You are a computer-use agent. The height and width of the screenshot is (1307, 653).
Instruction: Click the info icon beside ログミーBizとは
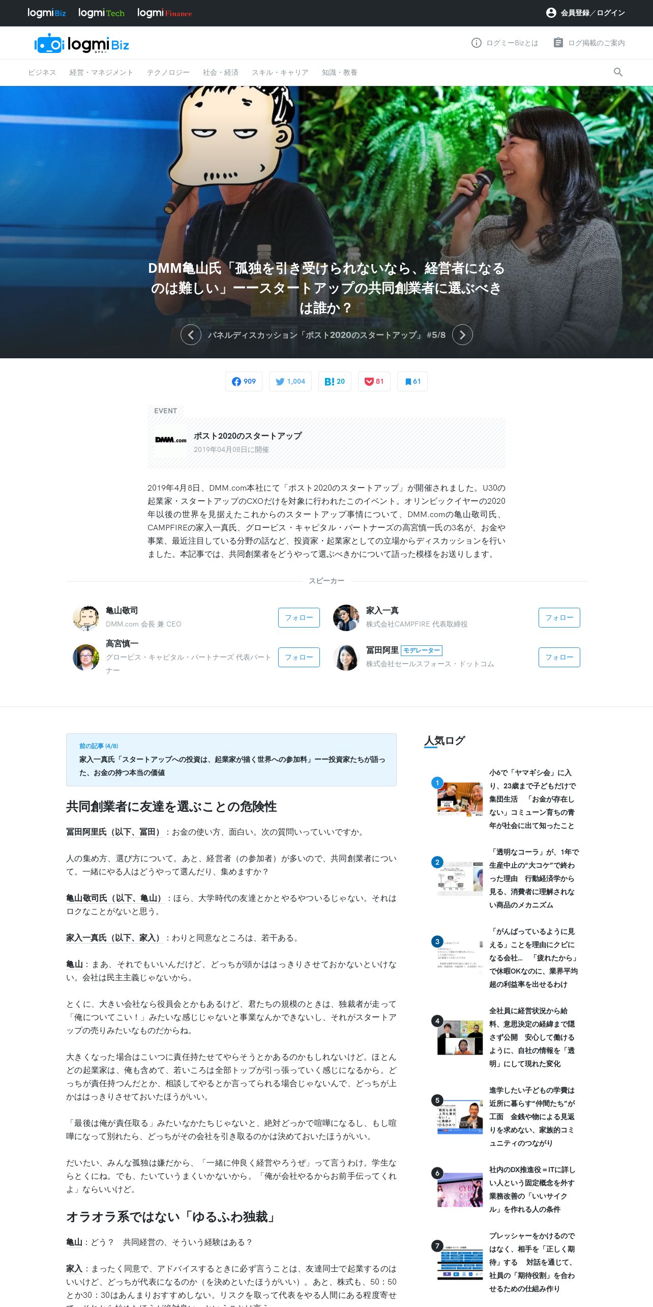[x=477, y=43]
